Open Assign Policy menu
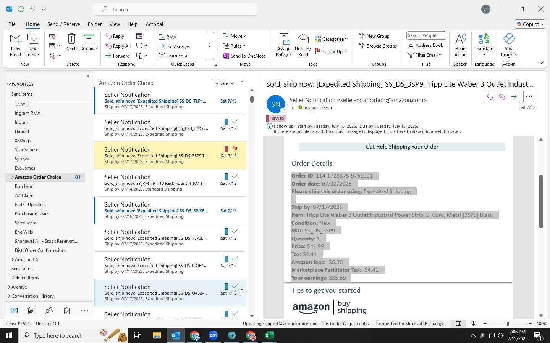The height and width of the screenshot is (343, 550). coord(284,45)
